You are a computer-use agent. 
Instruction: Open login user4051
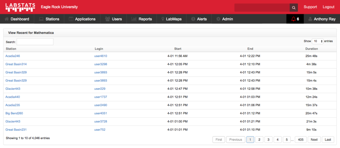tap(101, 113)
